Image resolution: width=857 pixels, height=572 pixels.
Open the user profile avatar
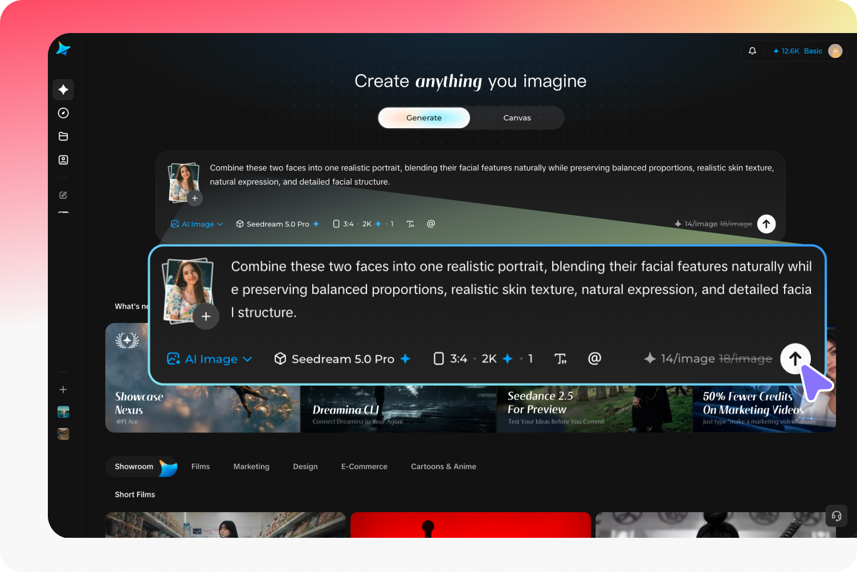pos(835,51)
